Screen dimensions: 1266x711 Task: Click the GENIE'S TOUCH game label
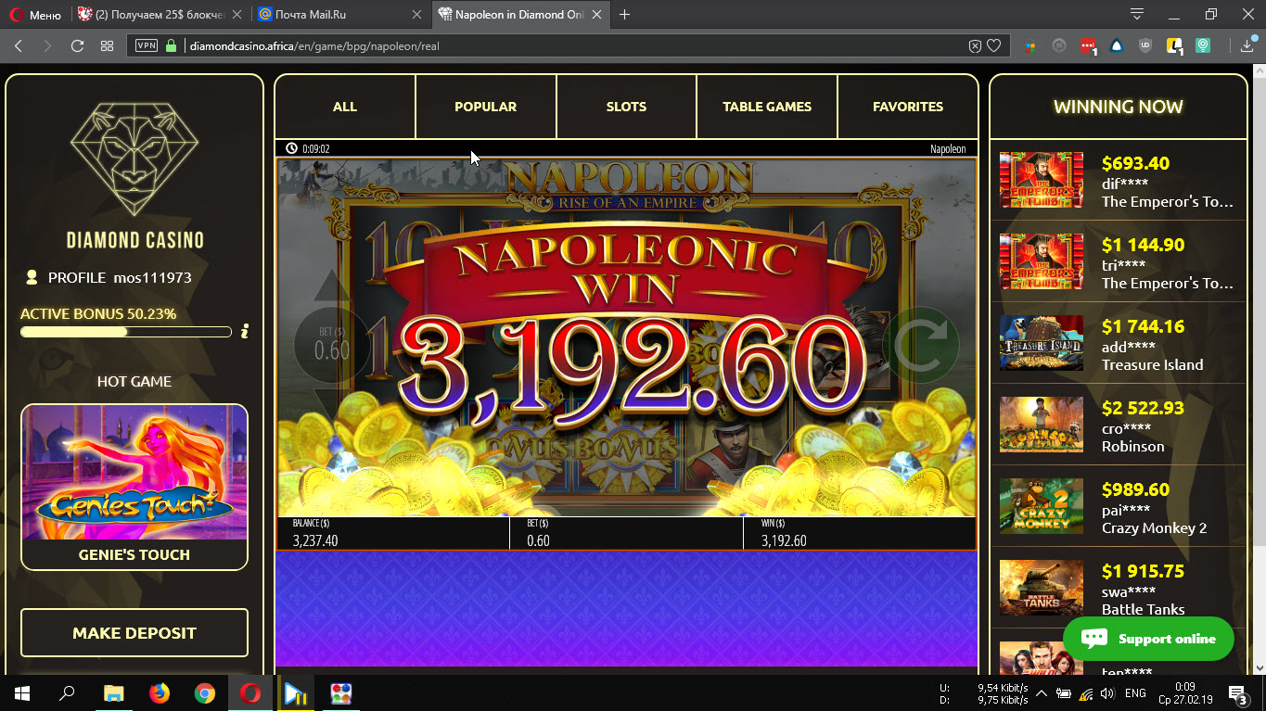point(134,554)
